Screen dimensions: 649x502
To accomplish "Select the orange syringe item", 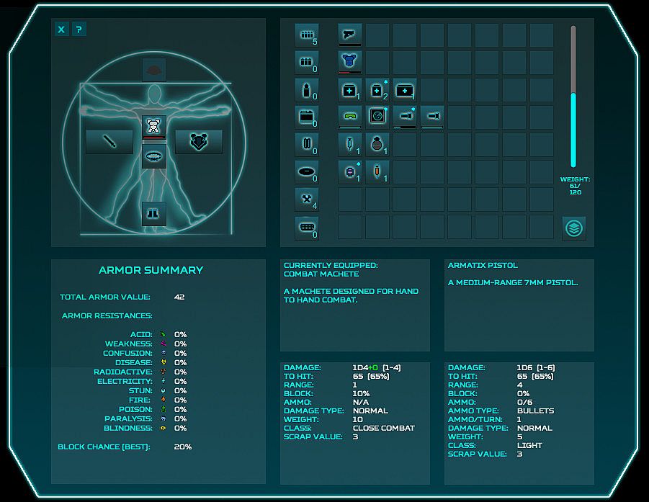I will tap(377, 172).
